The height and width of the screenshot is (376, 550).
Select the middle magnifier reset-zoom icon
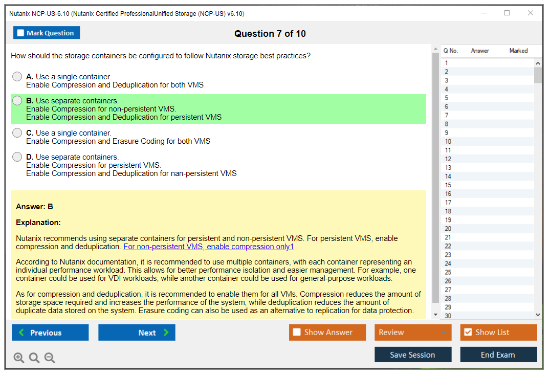(34, 358)
